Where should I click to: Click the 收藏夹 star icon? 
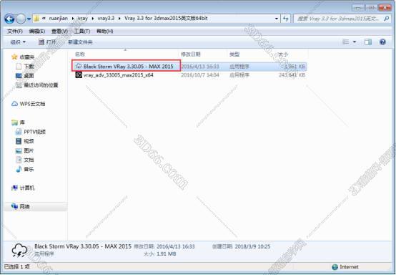click(x=14, y=57)
